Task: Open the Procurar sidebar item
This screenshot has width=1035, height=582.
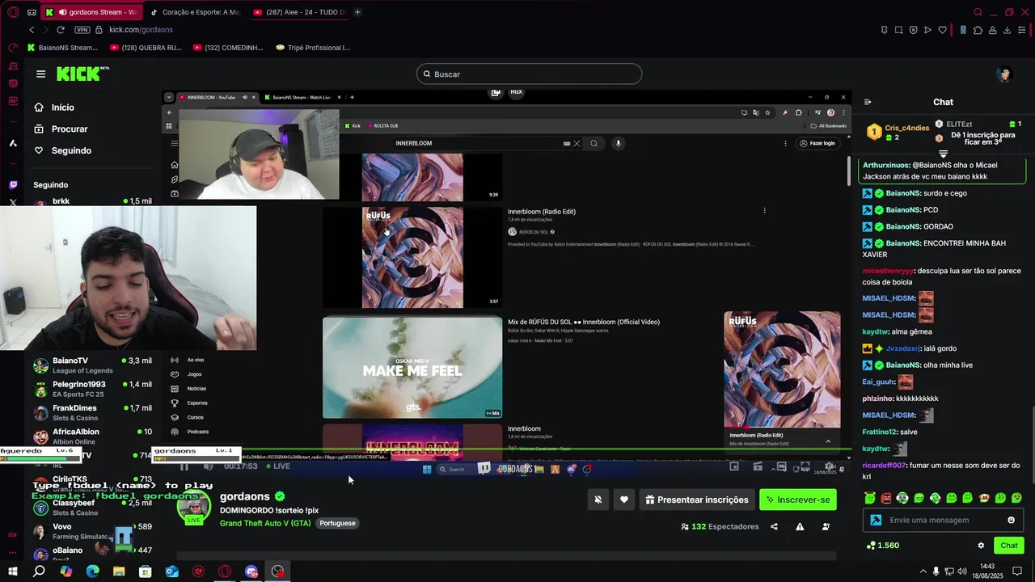Action: pyautogui.click(x=61, y=129)
